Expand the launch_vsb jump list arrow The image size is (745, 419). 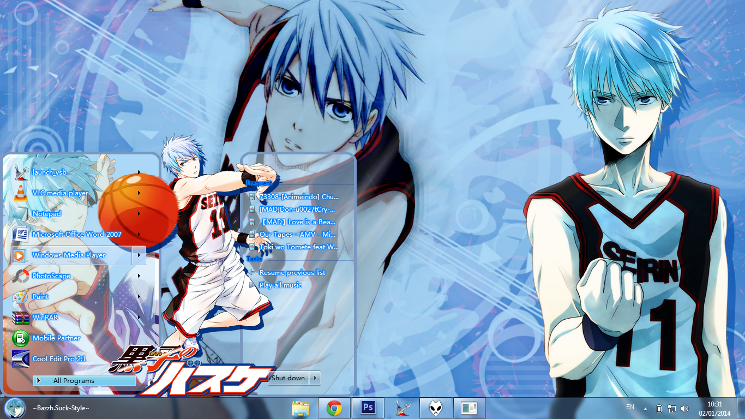[139, 172]
